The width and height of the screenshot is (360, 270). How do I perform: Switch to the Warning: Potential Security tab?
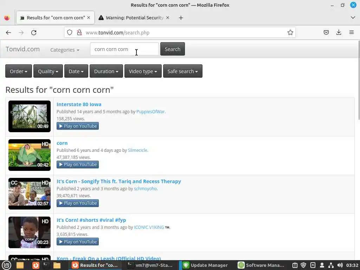(134, 18)
